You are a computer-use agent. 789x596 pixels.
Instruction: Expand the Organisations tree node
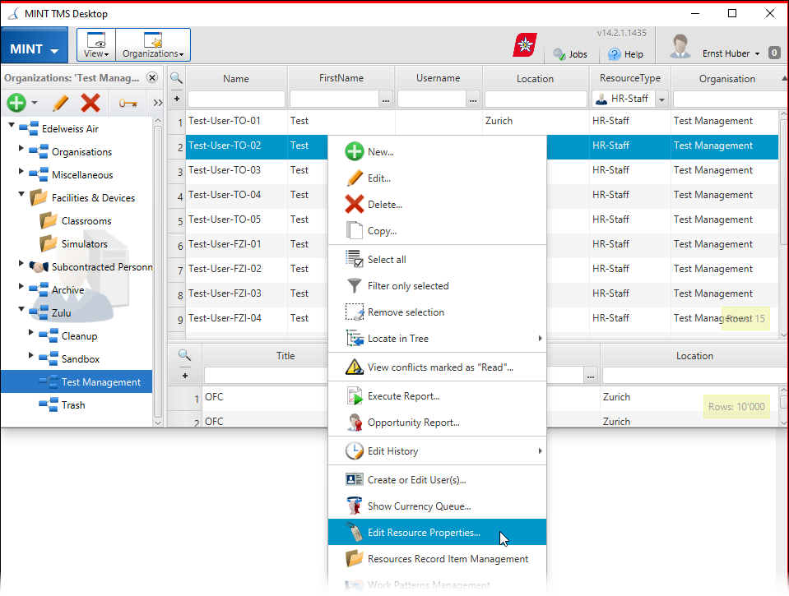coord(21,148)
